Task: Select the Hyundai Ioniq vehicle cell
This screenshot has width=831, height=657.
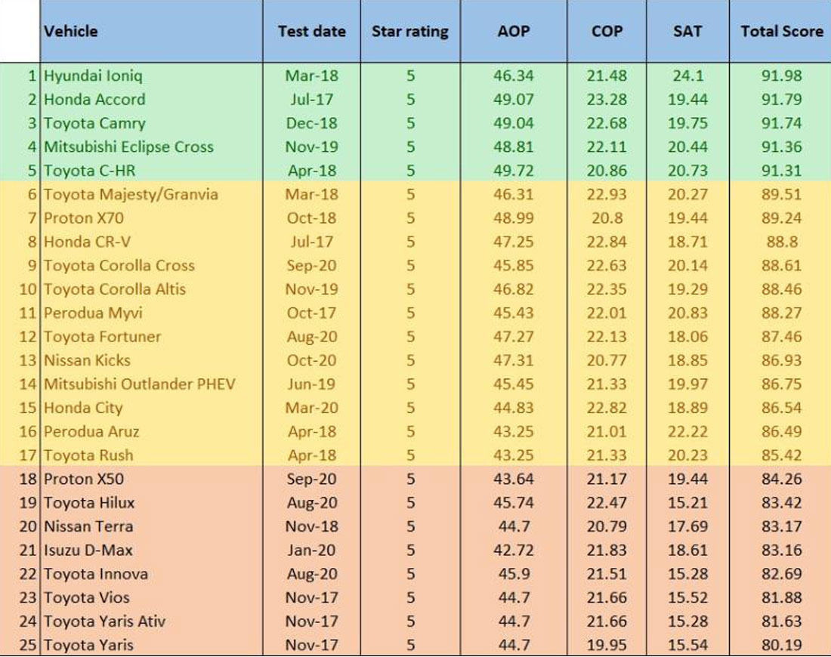Action: pyautogui.click(x=93, y=76)
